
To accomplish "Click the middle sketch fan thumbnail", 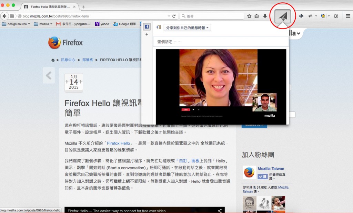I will tap(264, 203).
